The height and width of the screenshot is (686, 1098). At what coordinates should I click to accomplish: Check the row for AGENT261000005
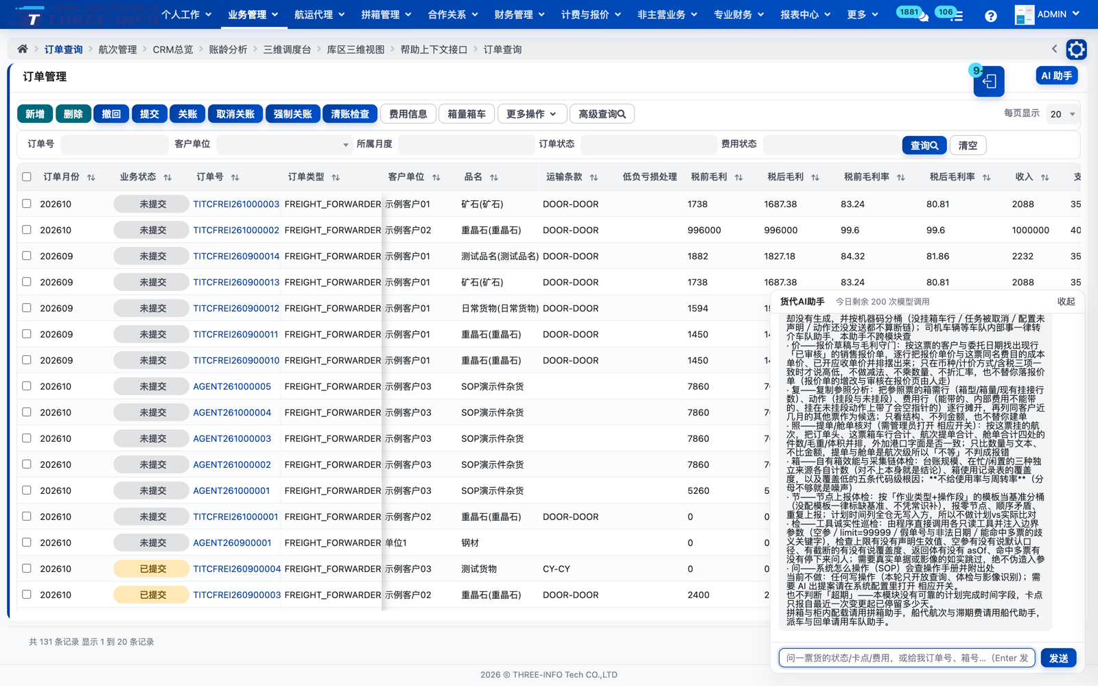(x=27, y=386)
